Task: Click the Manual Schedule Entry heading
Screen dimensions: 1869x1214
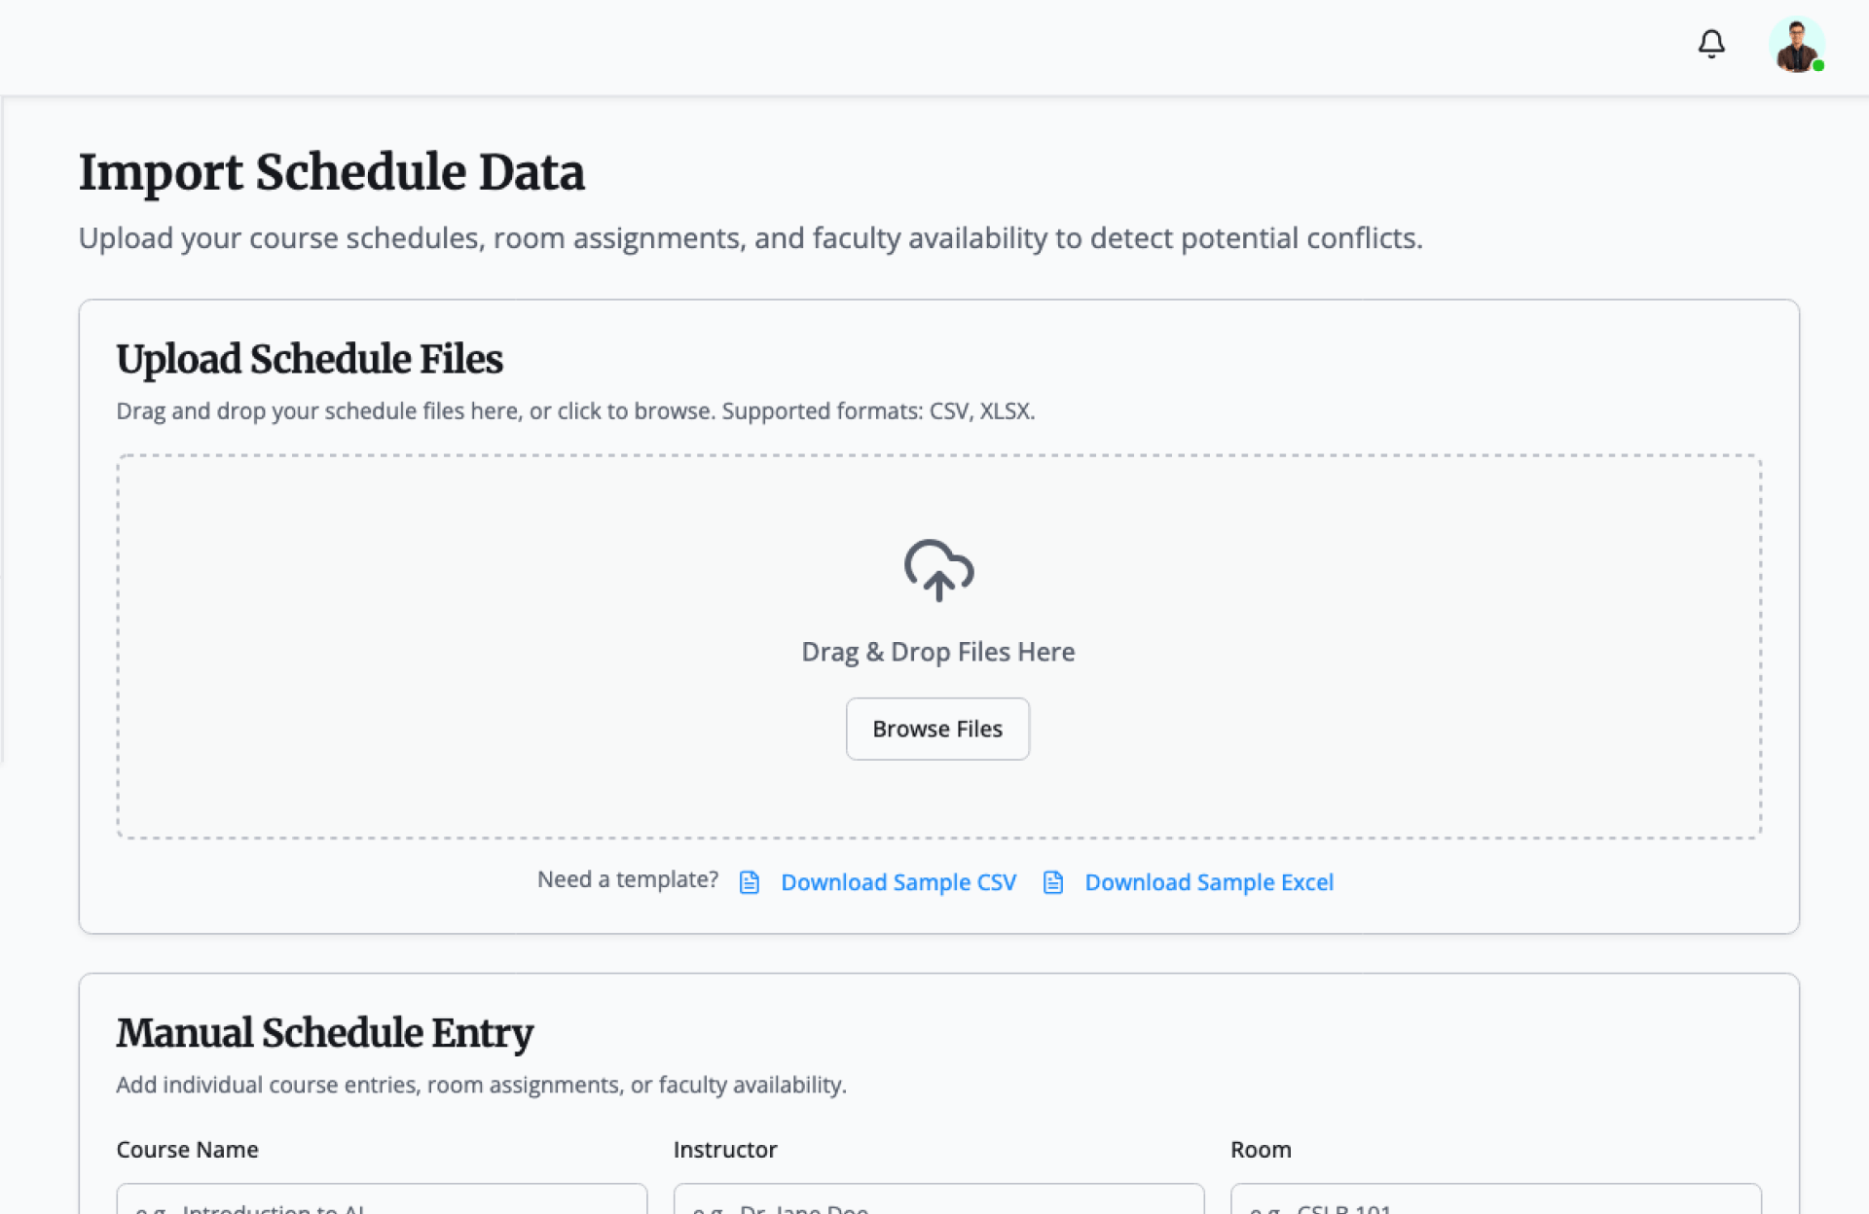Action: point(325,1033)
